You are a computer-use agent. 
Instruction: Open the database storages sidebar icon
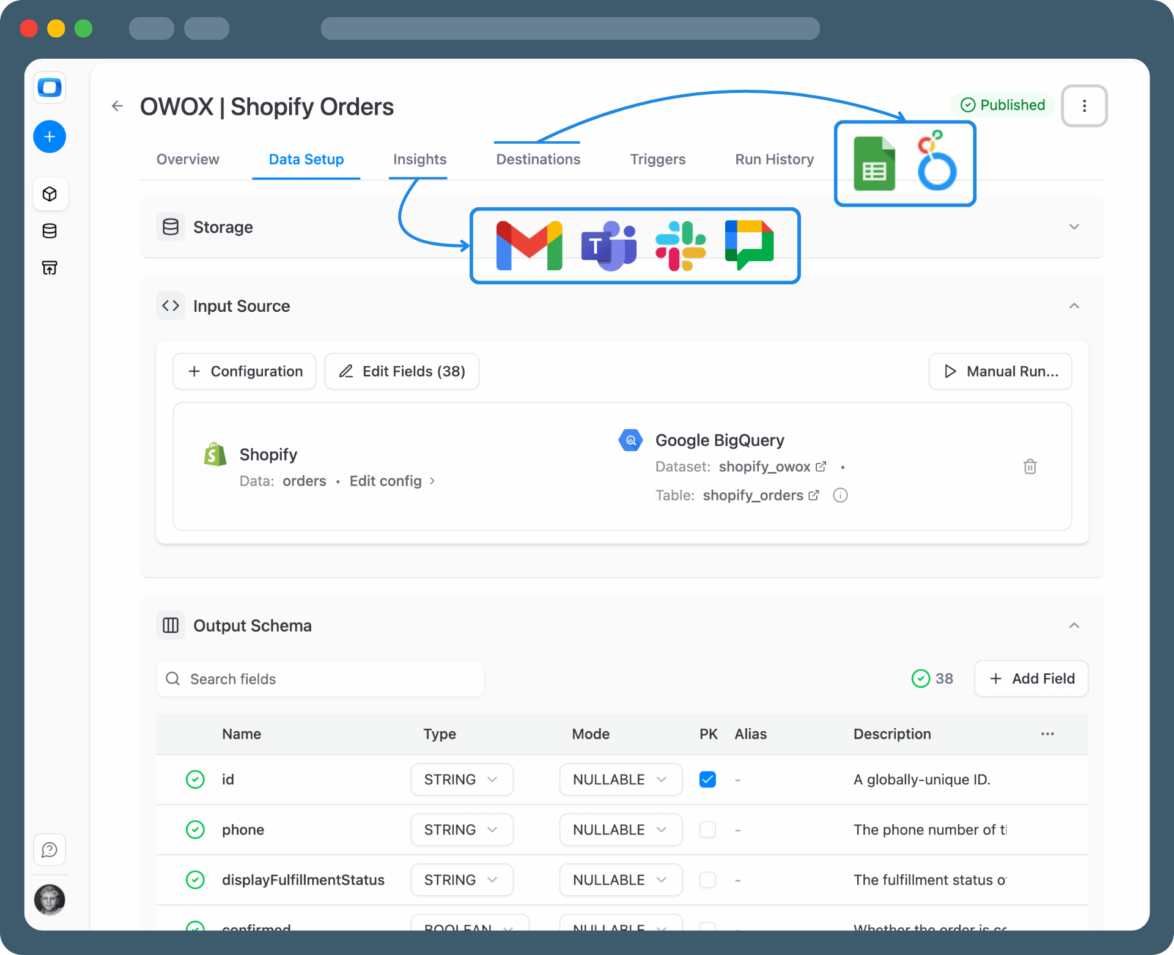tap(50, 230)
